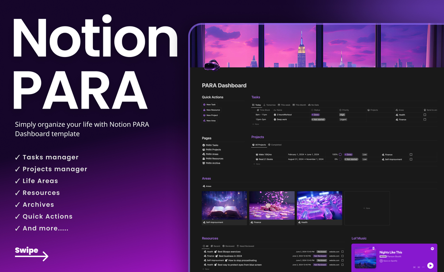Click the next track icon in Spotify widget
Image resolution: width=444 pixels, height=272 pixels.
point(419,267)
